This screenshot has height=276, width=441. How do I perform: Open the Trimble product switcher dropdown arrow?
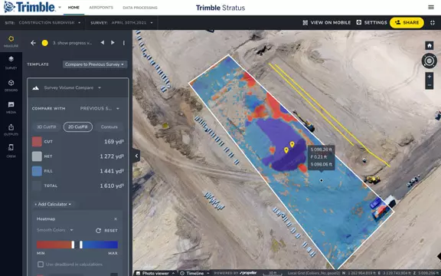(x=60, y=8)
